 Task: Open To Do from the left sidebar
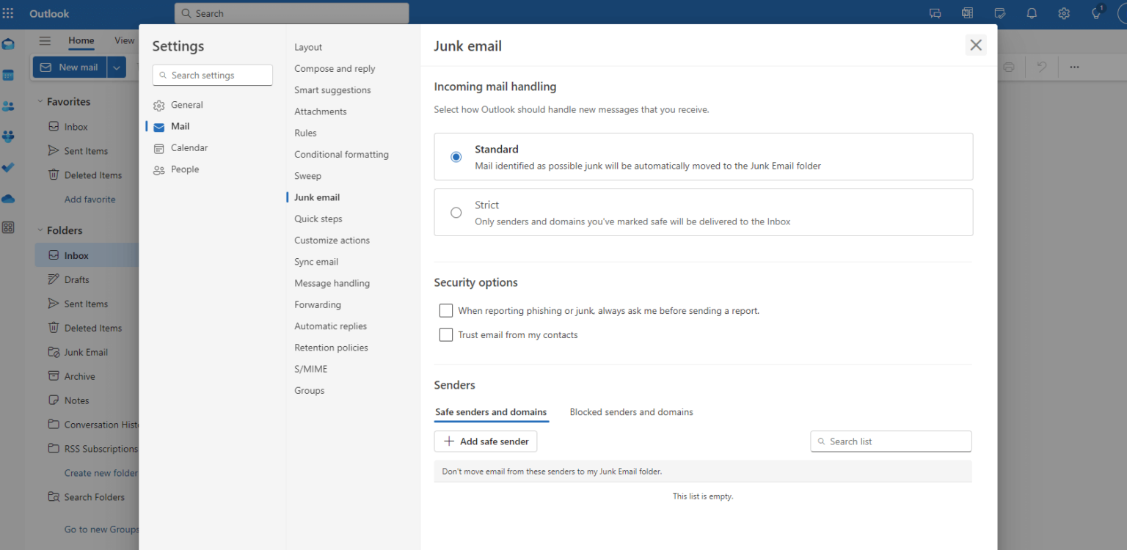(9, 168)
